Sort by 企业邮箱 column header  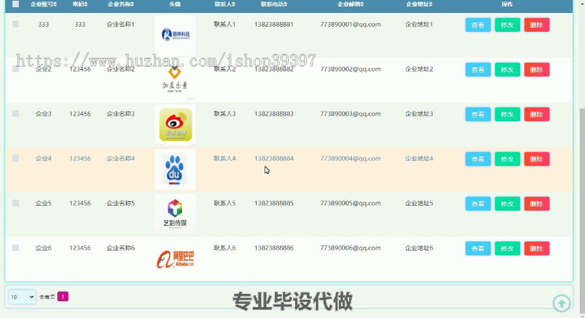coord(350,4)
